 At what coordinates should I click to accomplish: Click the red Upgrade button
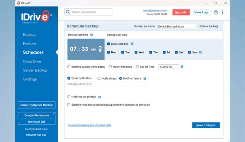[x=181, y=12]
